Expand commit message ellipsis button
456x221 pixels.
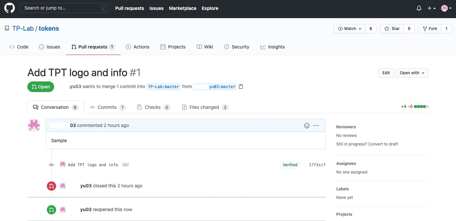125,165
